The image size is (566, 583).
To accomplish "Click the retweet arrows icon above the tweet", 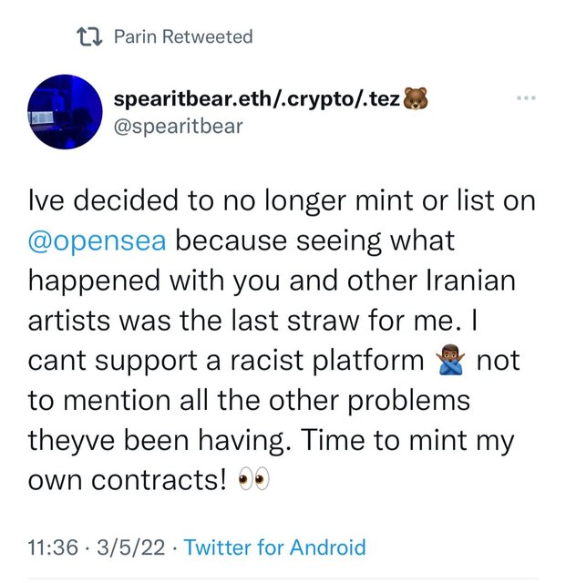I will pos(88,37).
